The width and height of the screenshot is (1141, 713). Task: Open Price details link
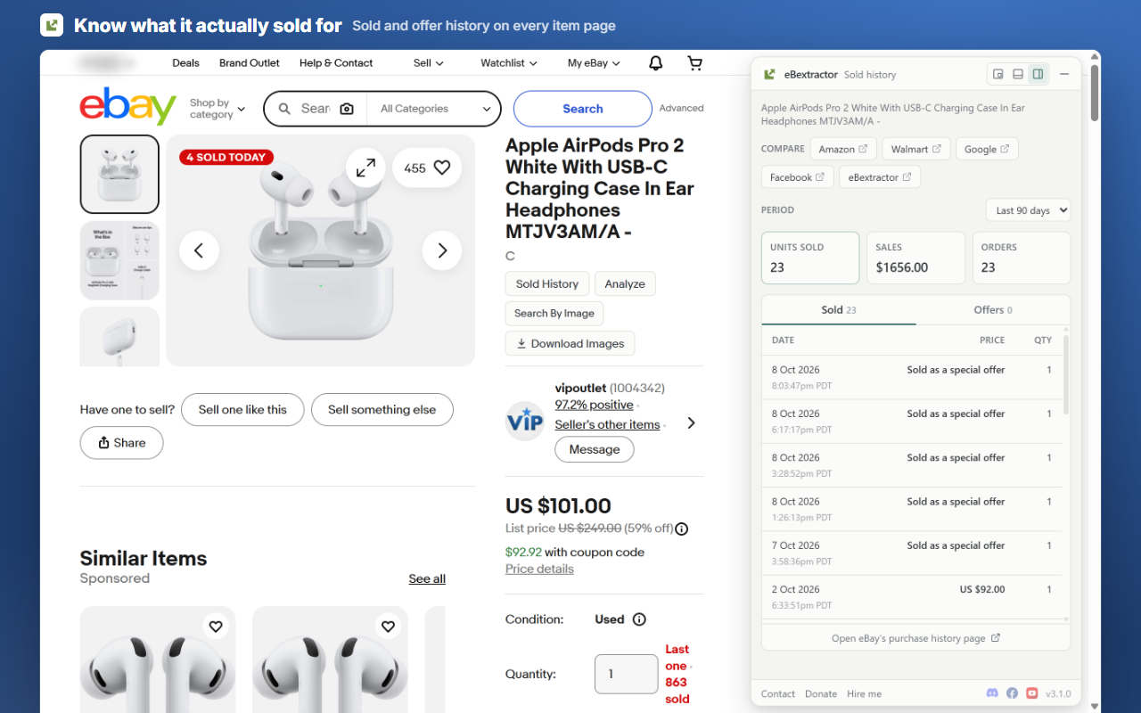click(539, 569)
